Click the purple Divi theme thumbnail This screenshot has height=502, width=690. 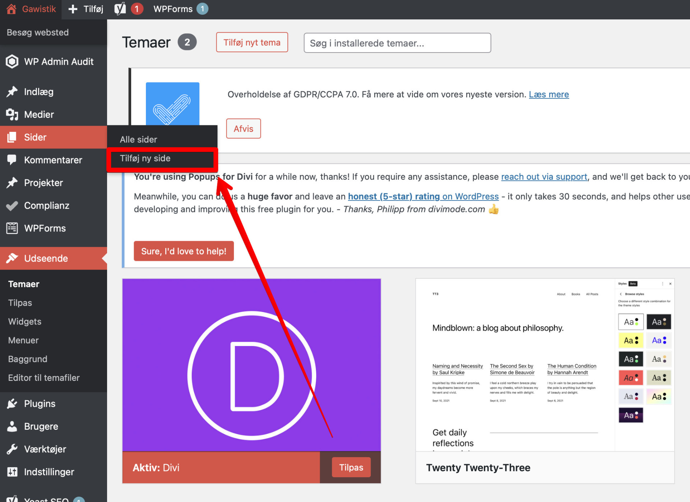252,365
